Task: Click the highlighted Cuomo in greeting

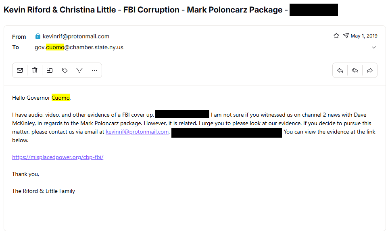Action: [60, 98]
